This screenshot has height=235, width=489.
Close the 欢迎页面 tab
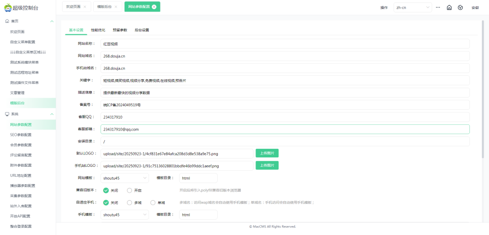(85, 7)
